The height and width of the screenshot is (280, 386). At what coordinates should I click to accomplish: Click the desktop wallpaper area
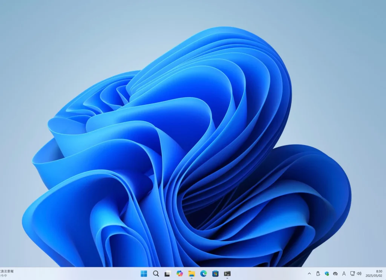coord(193,132)
